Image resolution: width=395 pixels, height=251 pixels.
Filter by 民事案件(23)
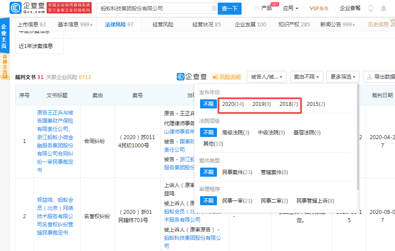[x=237, y=172]
